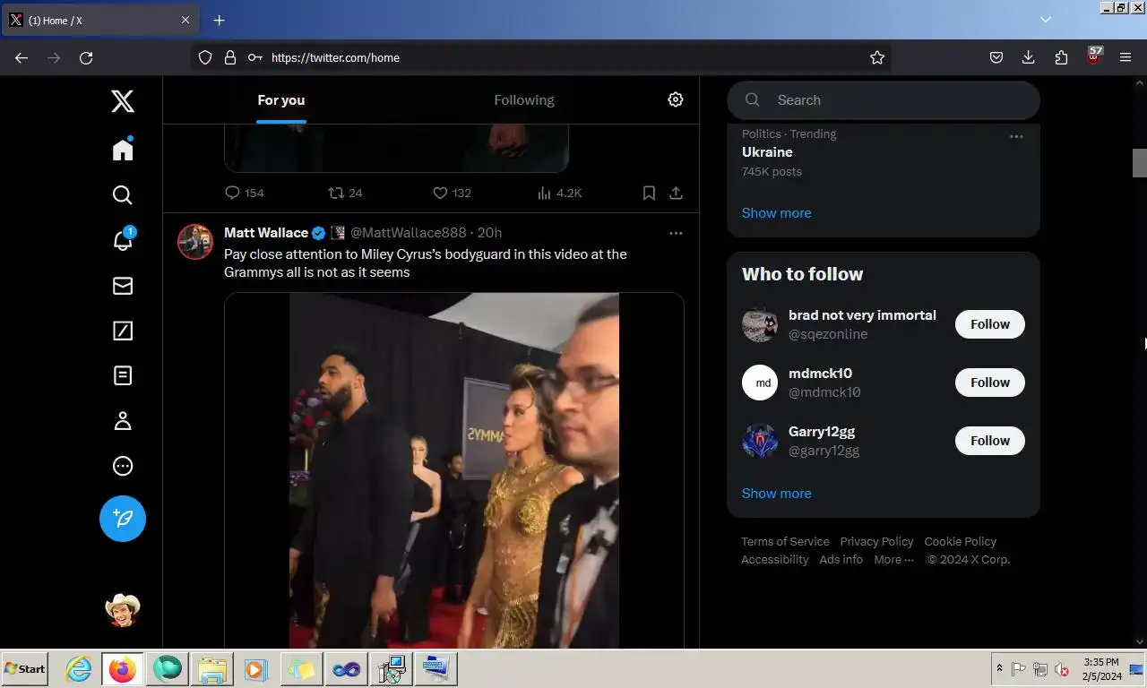1147x688 pixels.
Task: Open Accessibility footer link
Action: pos(774,560)
